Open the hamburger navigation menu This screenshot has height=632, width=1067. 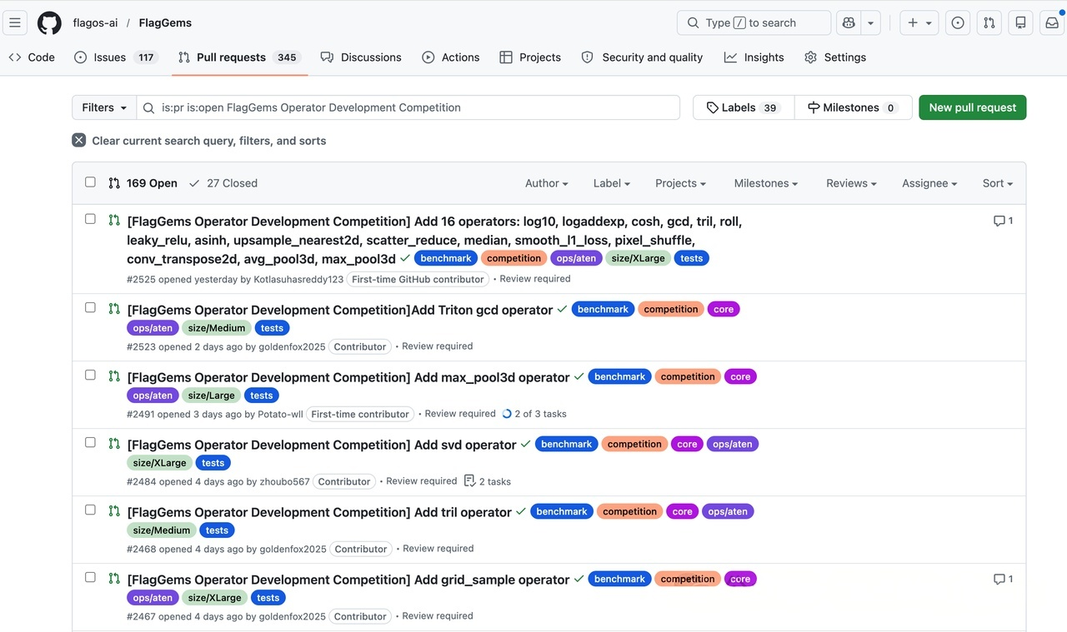coord(15,22)
